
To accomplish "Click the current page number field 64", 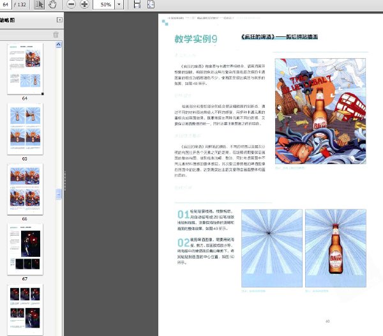I will (x=6, y=4).
